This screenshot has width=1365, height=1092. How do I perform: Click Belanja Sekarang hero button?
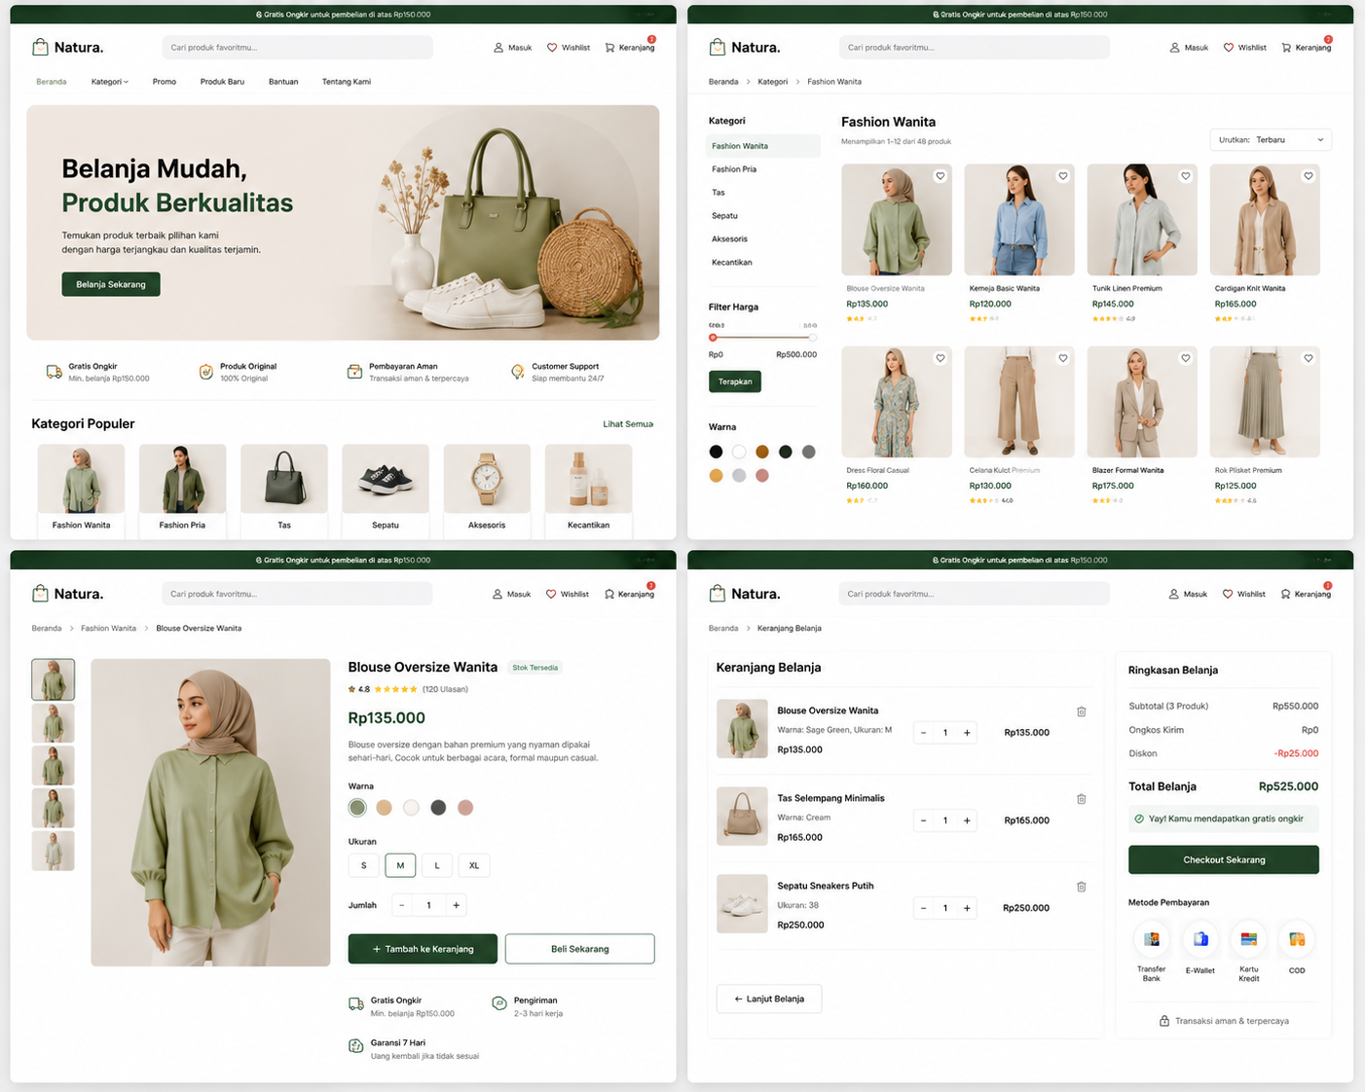click(111, 284)
